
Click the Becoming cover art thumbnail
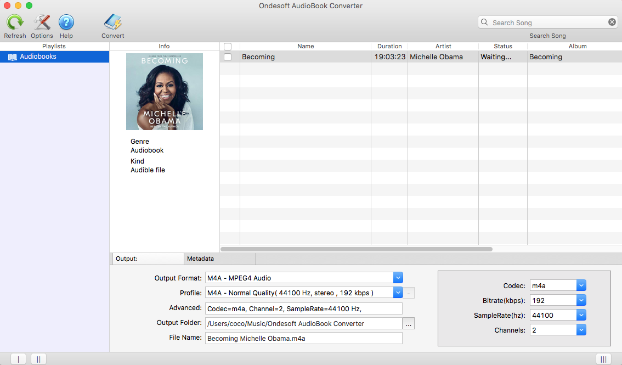click(164, 92)
